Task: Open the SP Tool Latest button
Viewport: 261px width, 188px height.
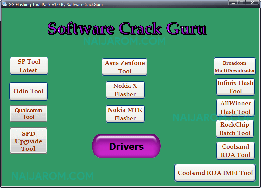Action: coord(29,66)
